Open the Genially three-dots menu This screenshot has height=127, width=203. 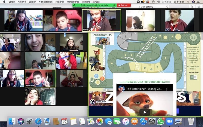coord(196,101)
